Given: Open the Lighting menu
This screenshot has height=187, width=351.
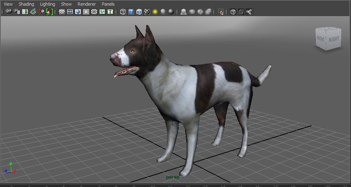Looking at the screenshot, I should pos(47,4).
